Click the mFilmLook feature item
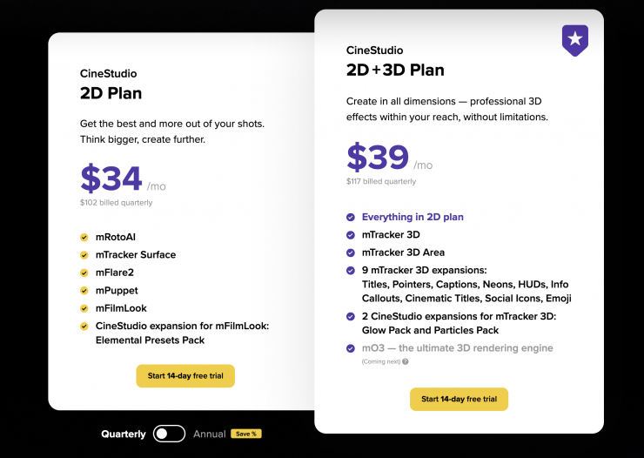This screenshot has height=458, width=644. pyautogui.click(x=121, y=308)
